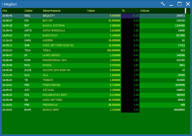Click the 09:39:00 time cell
192x136 pixels.
tap(7, 65)
